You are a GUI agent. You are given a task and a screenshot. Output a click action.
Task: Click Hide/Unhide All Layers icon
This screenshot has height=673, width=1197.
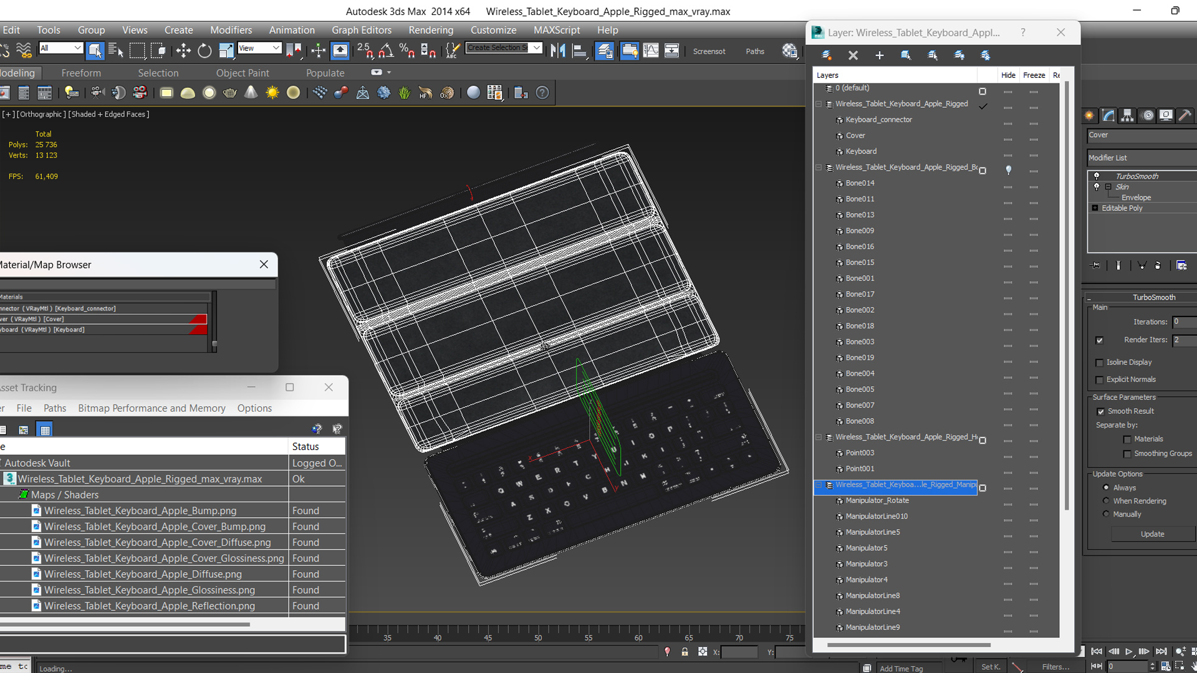point(959,55)
